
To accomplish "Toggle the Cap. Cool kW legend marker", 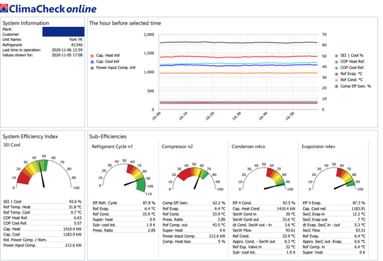I will click(x=92, y=62).
